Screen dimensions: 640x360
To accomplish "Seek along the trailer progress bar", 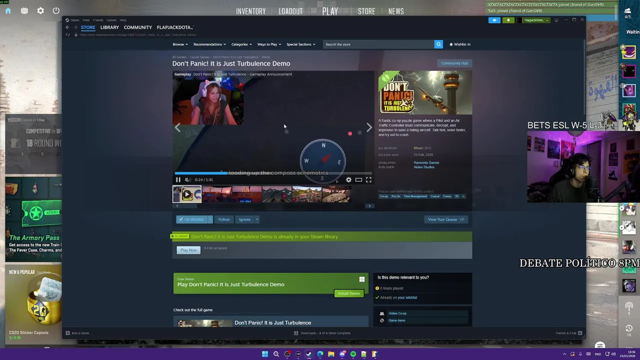I will coord(273,173).
